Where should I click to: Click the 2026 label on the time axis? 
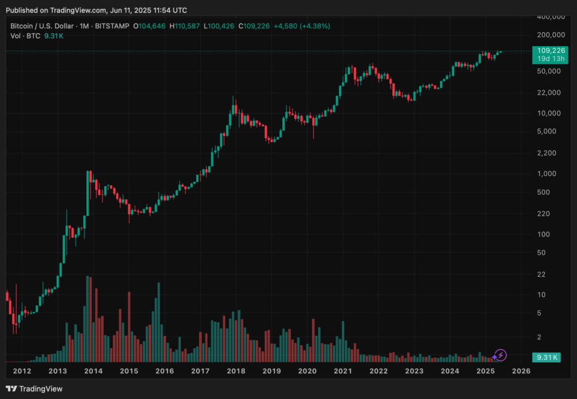coord(521,371)
